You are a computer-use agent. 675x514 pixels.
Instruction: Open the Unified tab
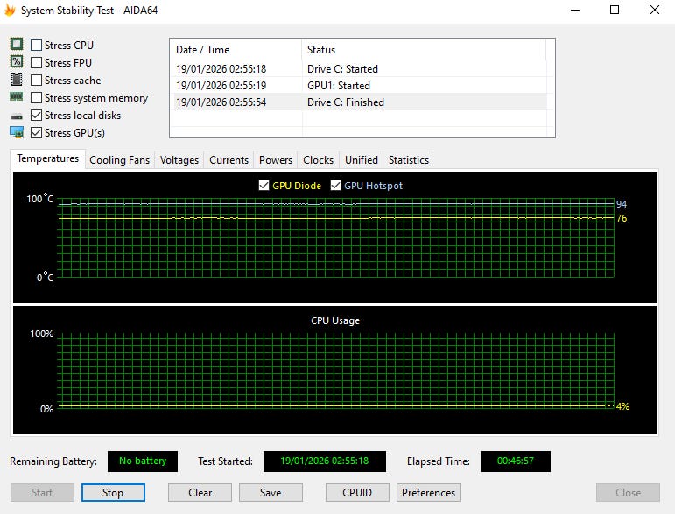[362, 160]
